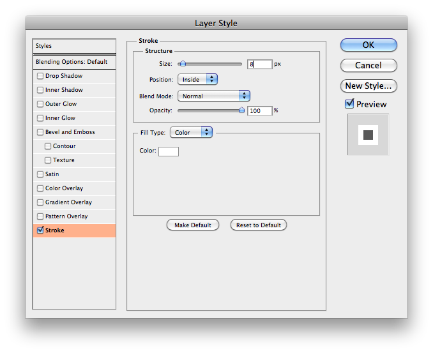
Task: Select the Outer Glow label row
Action: pyautogui.click(x=61, y=104)
